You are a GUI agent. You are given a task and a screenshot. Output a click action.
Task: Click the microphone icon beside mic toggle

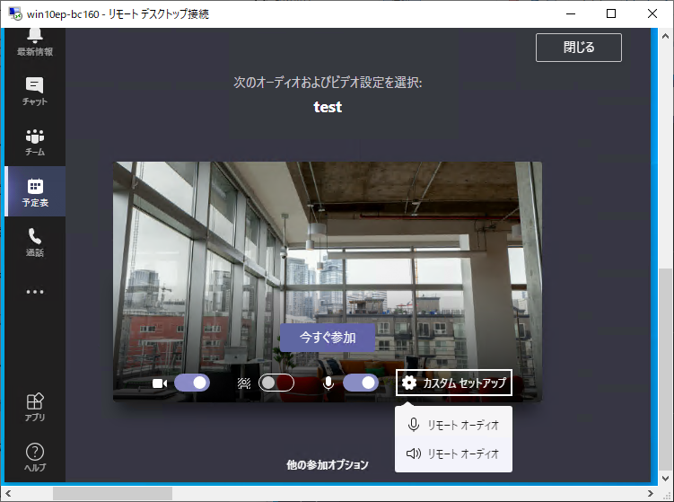328,383
